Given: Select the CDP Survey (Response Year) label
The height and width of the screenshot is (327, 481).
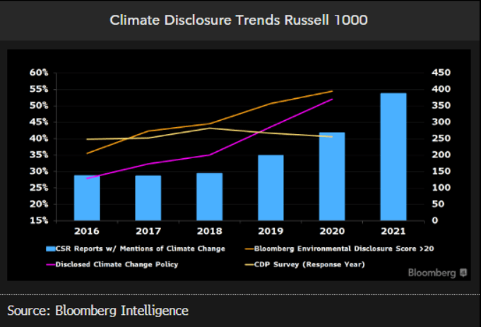Looking at the screenshot, I should click(x=309, y=265).
